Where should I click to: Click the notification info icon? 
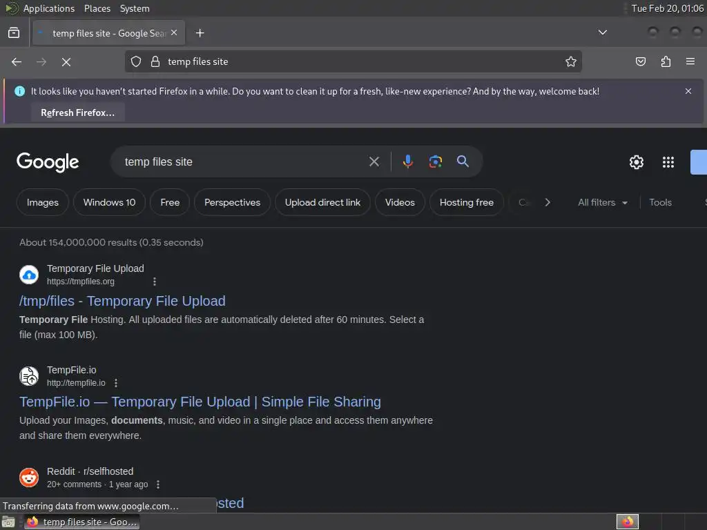(20, 91)
